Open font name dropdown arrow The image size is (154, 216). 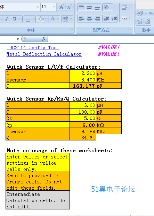click(38, 7)
